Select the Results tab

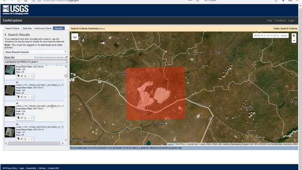point(59,28)
